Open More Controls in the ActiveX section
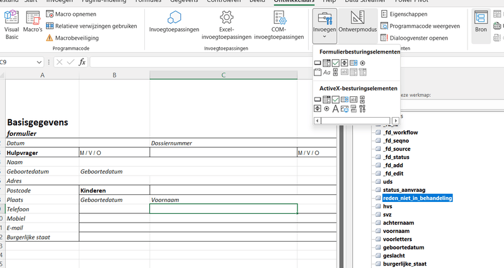Image resolution: width=504 pixels, height=268 pixels. (x=363, y=109)
